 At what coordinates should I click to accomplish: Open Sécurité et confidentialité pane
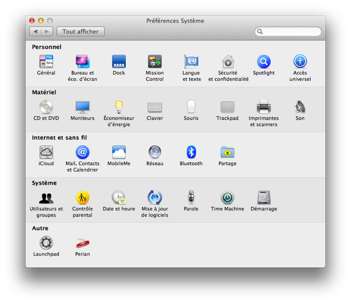[x=228, y=62]
